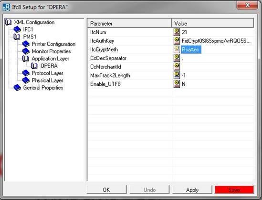Click the Value column header
The height and width of the screenshot is (200, 262).
click(x=212, y=23)
